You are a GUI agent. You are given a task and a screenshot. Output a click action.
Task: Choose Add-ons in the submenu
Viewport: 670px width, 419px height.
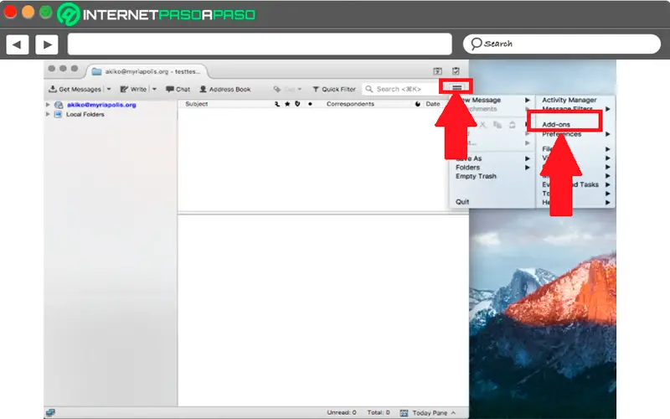(556, 124)
